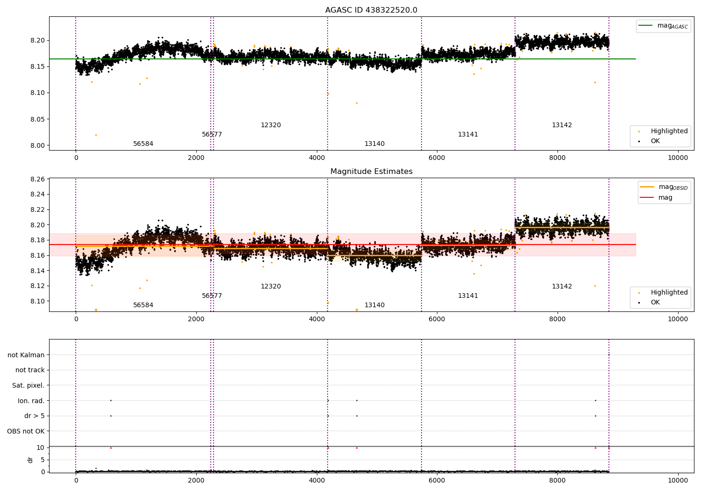Click the 'Highlighted' legend entry in middle plot
Viewport: 701px width, 491px height.
pyautogui.click(x=663, y=292)
